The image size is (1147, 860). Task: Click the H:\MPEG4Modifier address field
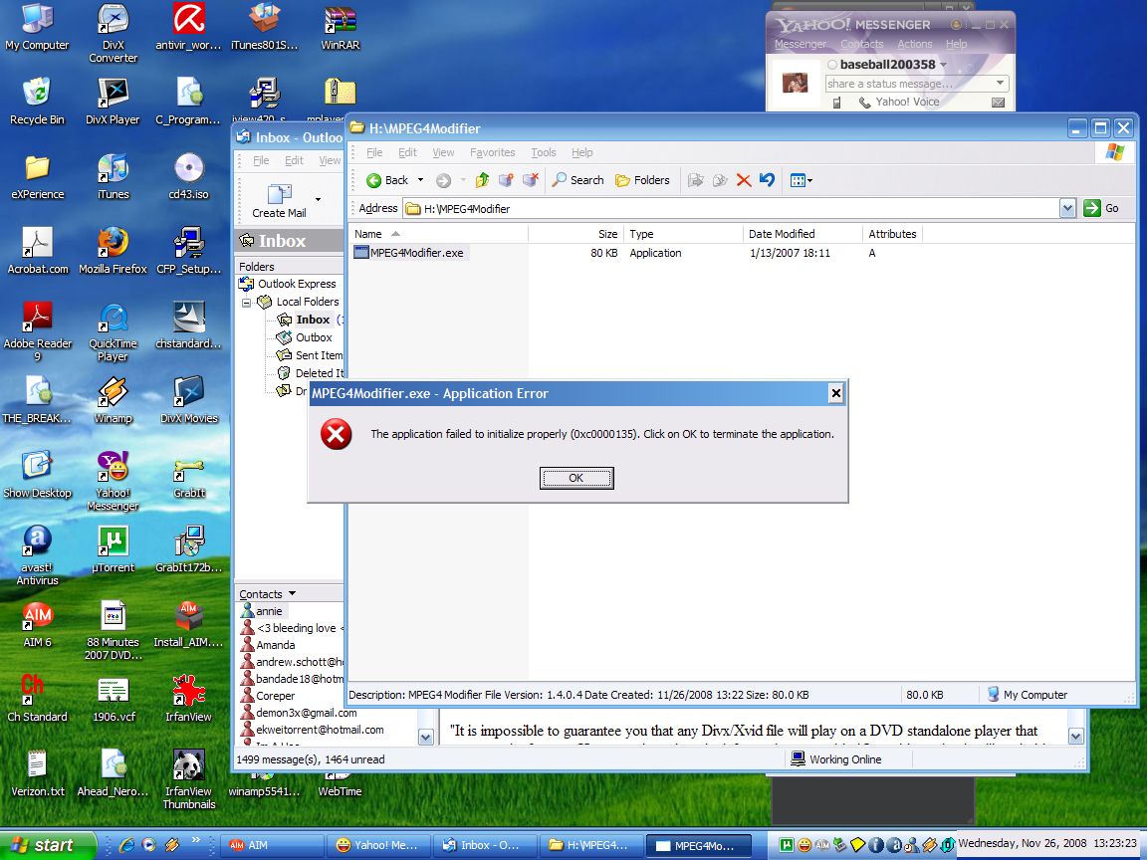pyautogui.click(x=732, y=208)
